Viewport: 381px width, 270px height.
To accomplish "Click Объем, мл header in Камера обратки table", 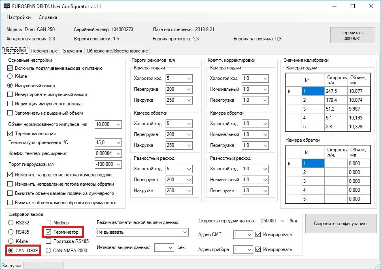I will pyautogui.click(x=359, y=152).
